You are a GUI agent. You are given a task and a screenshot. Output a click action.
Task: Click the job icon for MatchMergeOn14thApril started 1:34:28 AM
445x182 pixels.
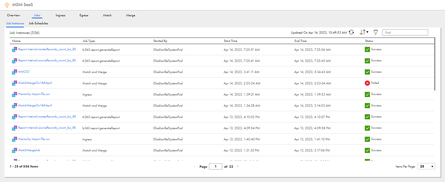click(x=15, y=106)
